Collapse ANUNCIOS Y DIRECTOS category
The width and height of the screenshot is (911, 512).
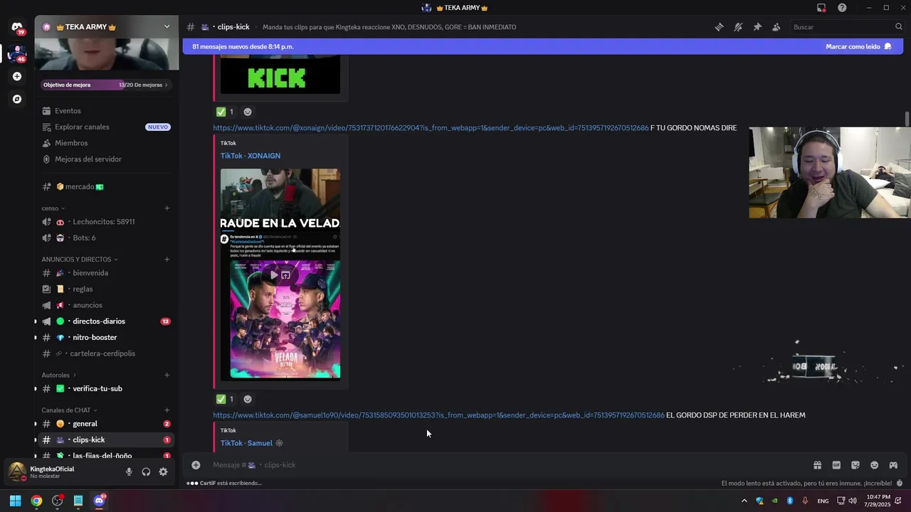(x=80, y=260)
